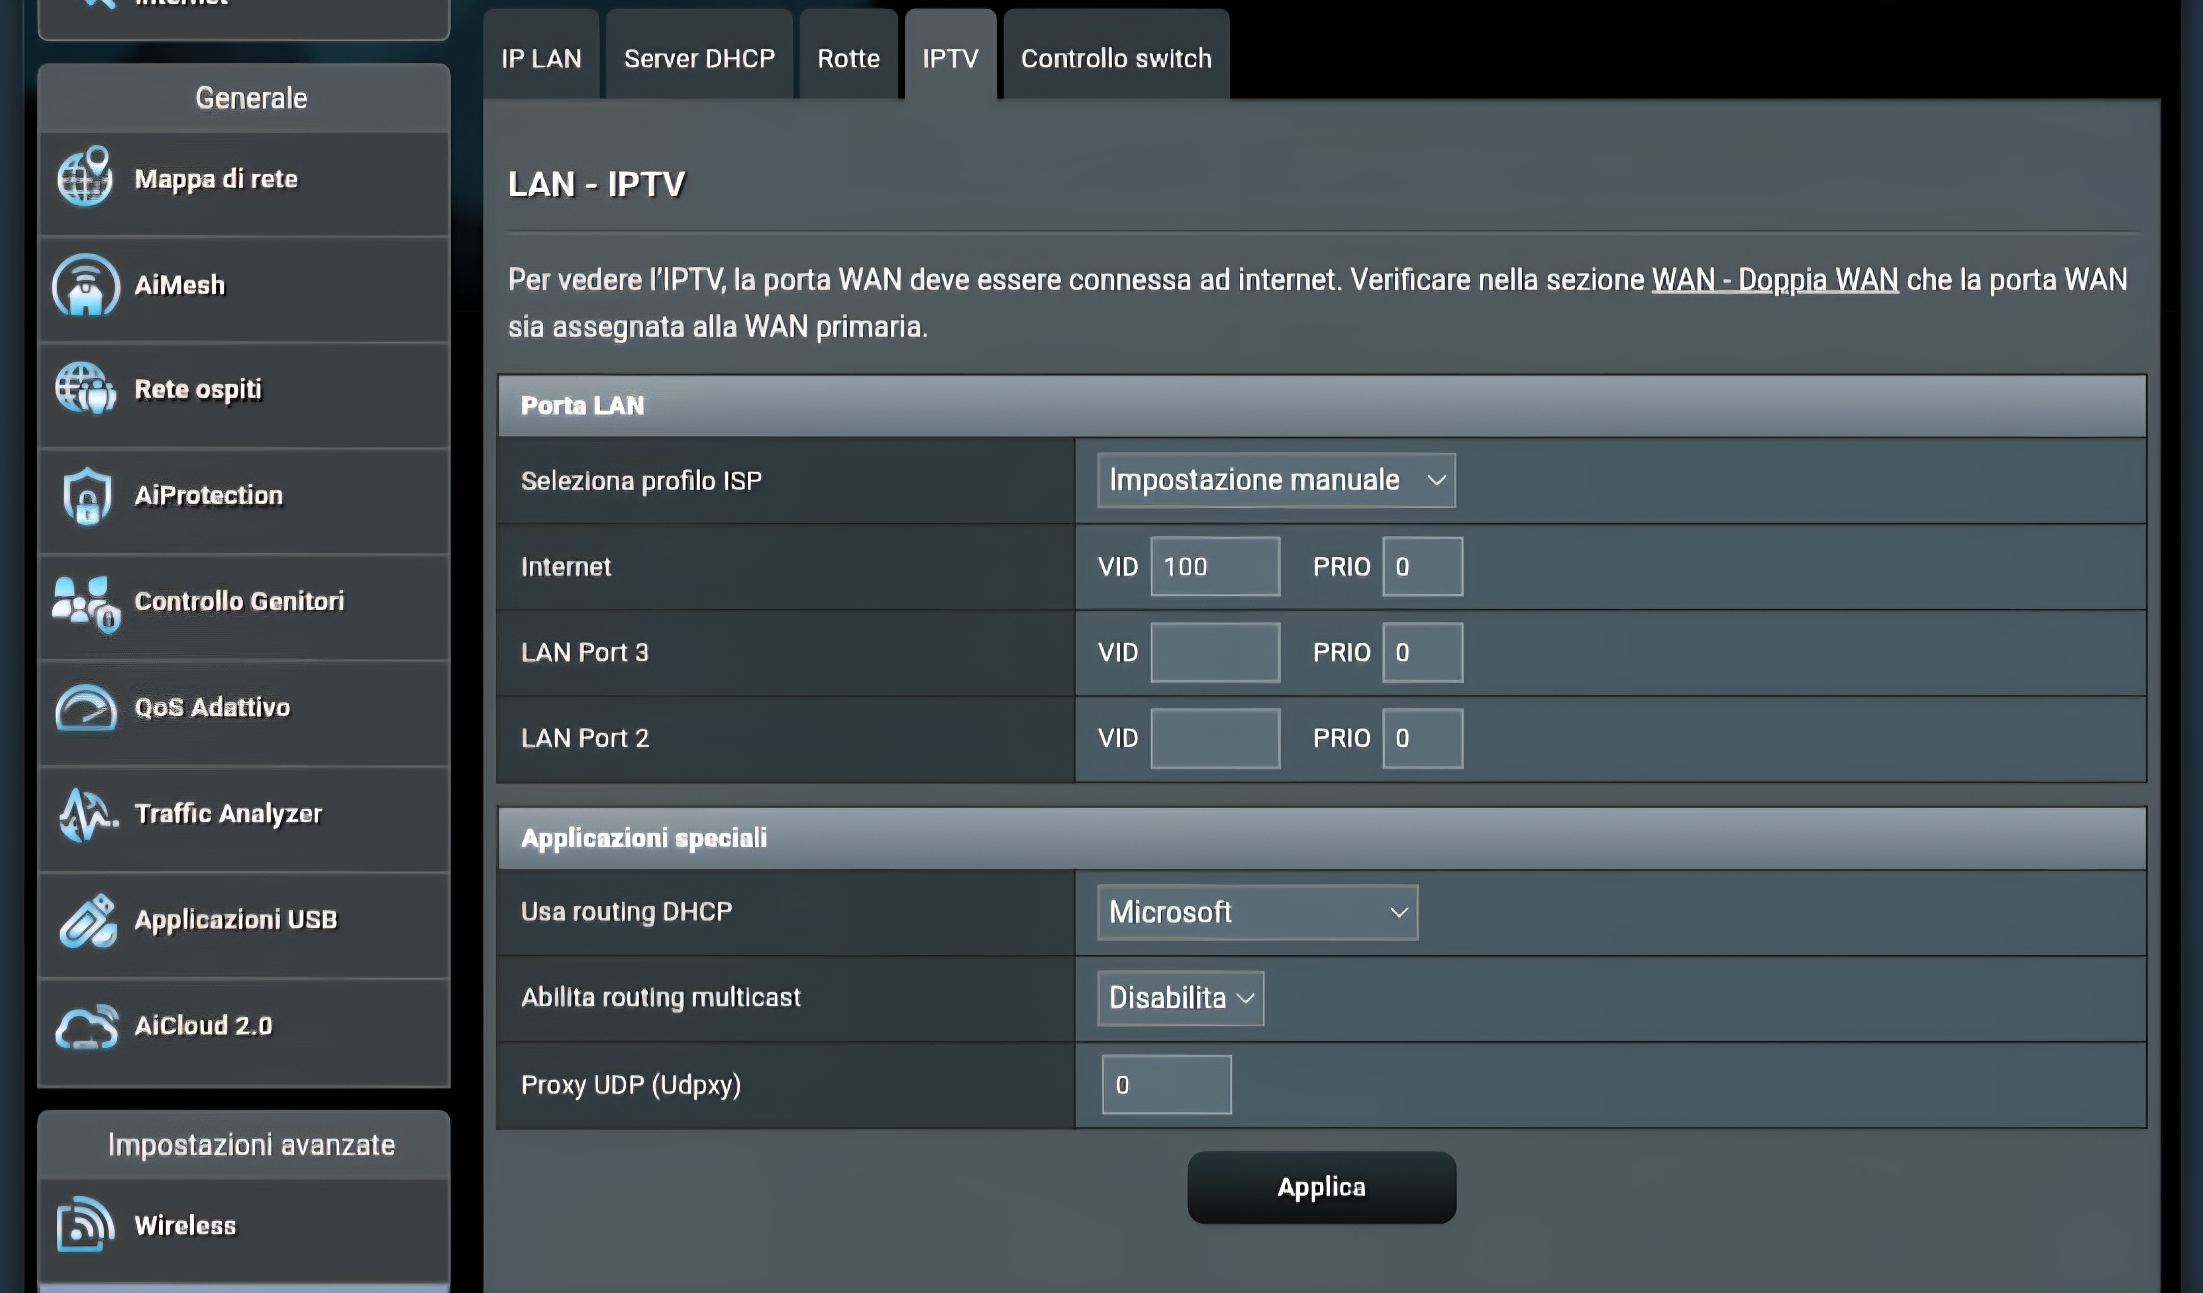The width and height of the screenshot is (2203, 1293).
Task: Expand the Abilita routing multicast dropdown
Action: tap(1180, 997)
